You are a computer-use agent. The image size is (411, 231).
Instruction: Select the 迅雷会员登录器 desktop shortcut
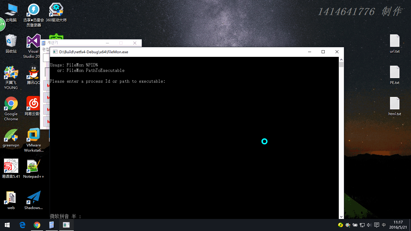tap(34, 15)
